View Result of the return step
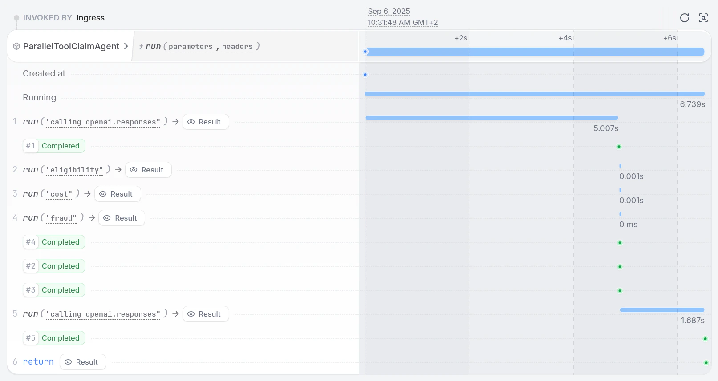This screenshot has width=718, height=381. 83,362
